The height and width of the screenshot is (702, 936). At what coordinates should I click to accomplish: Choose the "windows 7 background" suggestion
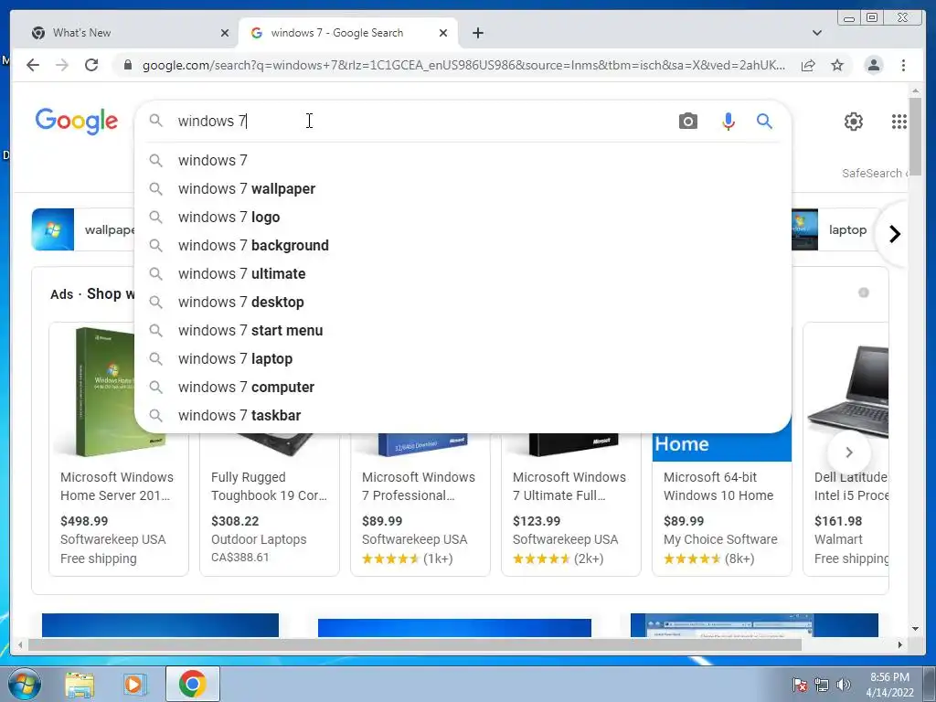point(463,245)
